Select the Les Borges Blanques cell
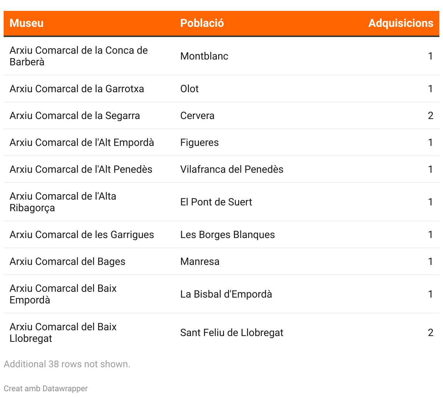Screen dimensions: 443x397 point(228,235)
